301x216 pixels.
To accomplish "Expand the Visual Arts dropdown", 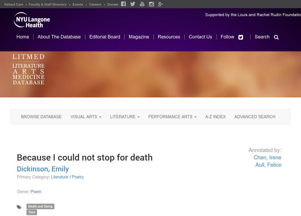I will (x=86, y=117).
